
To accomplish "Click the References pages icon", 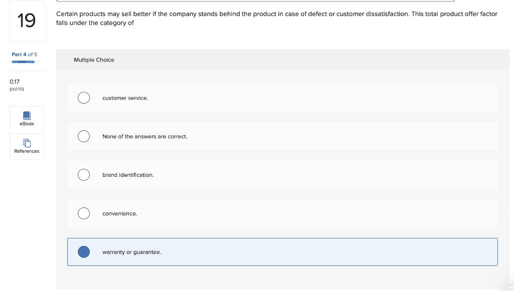I will (26, 143).
